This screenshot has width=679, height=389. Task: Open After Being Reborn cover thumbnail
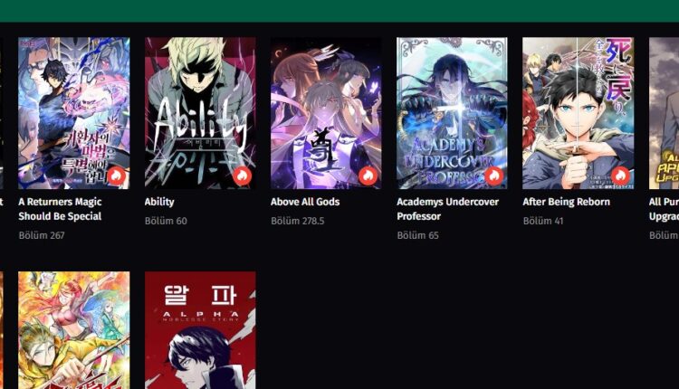[579, 113]
